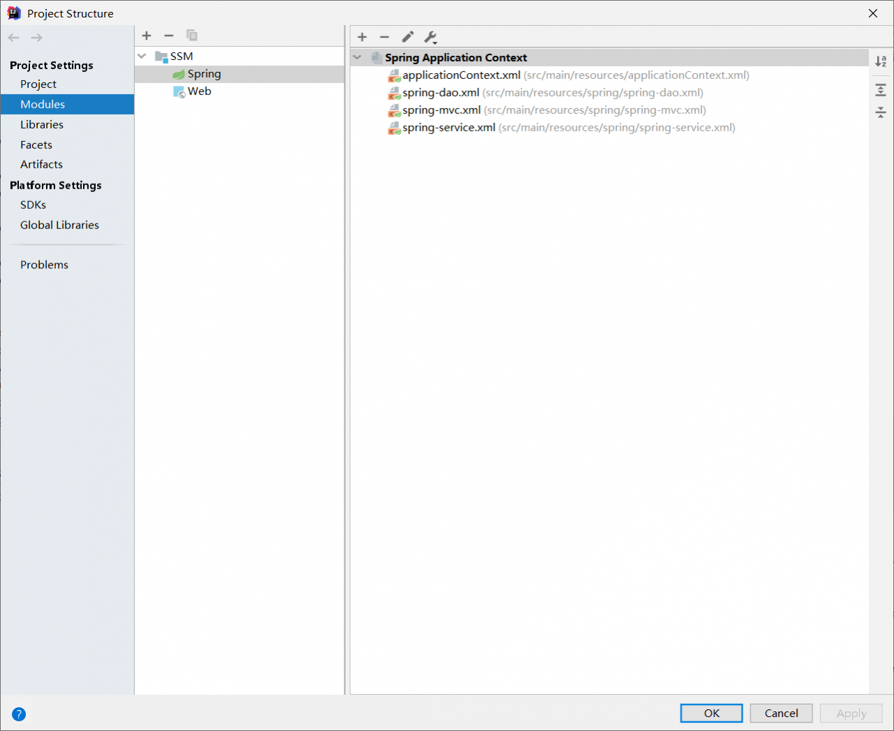Viewport: 894px width, 731px height.
Task: Close the Project Structure dialog
Action: (x=873, y=13)
